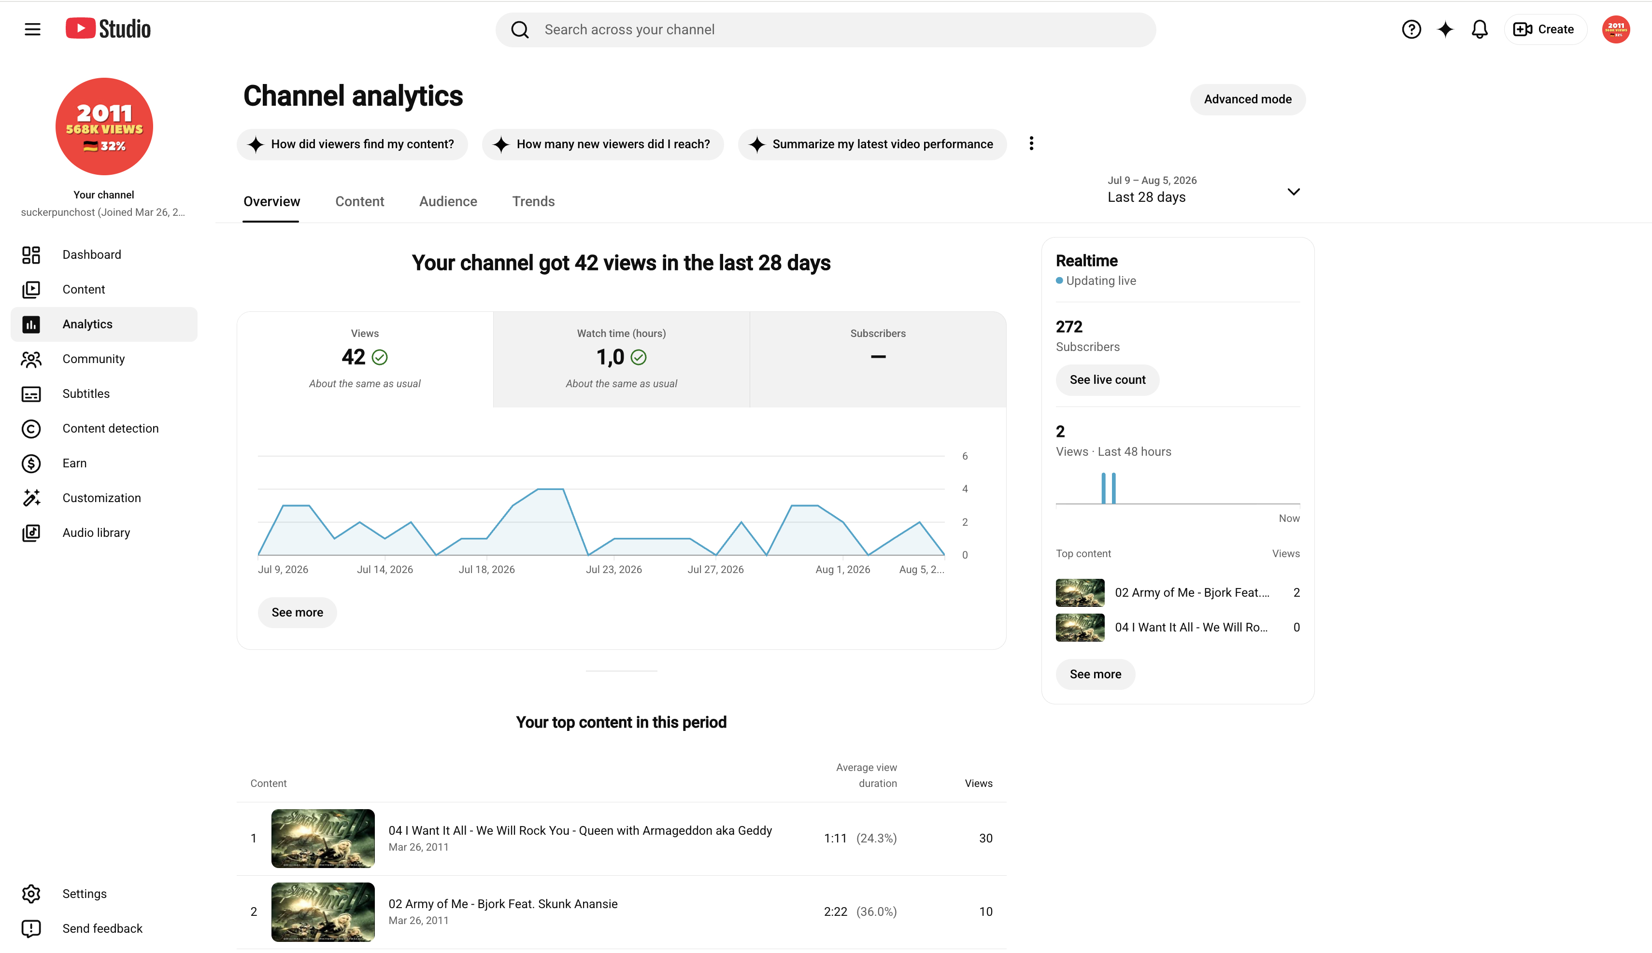The height and width of the screenshot is (953, 1652).
Task: Click the search magnifier icon
Action: (520, 29)
